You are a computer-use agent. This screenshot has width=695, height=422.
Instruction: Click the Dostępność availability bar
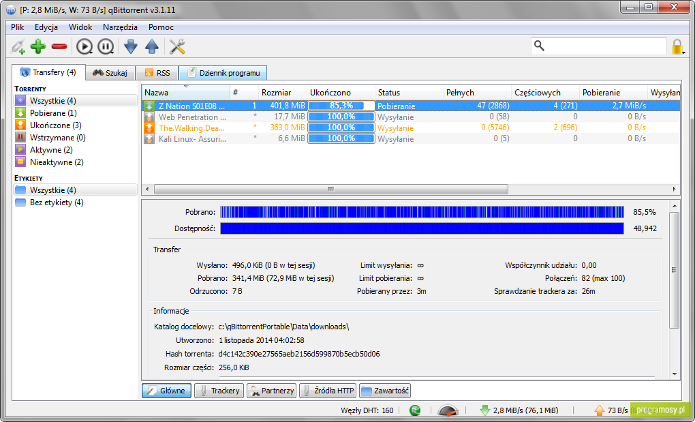tap(422, 228)
